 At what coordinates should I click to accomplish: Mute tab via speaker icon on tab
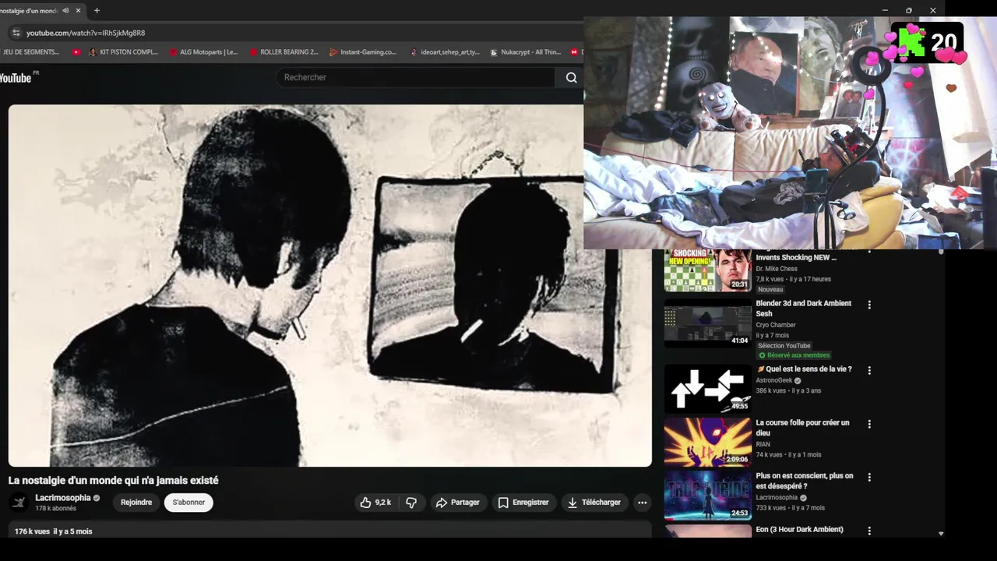pyautogui.click(x=65, y=11)
